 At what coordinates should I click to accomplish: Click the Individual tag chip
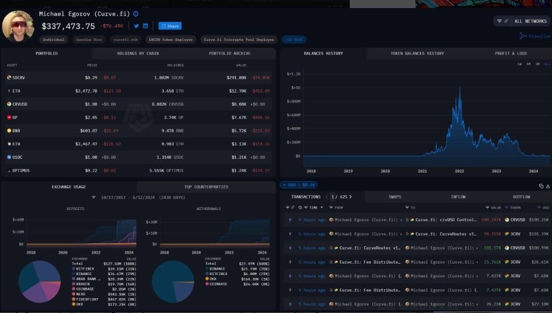click(54, 39)
